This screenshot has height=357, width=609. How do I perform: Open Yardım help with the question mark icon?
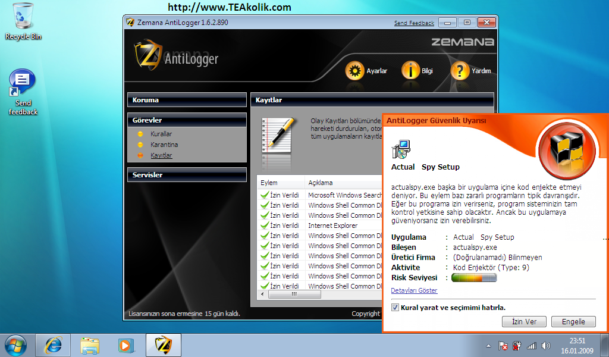coord(460,71)
